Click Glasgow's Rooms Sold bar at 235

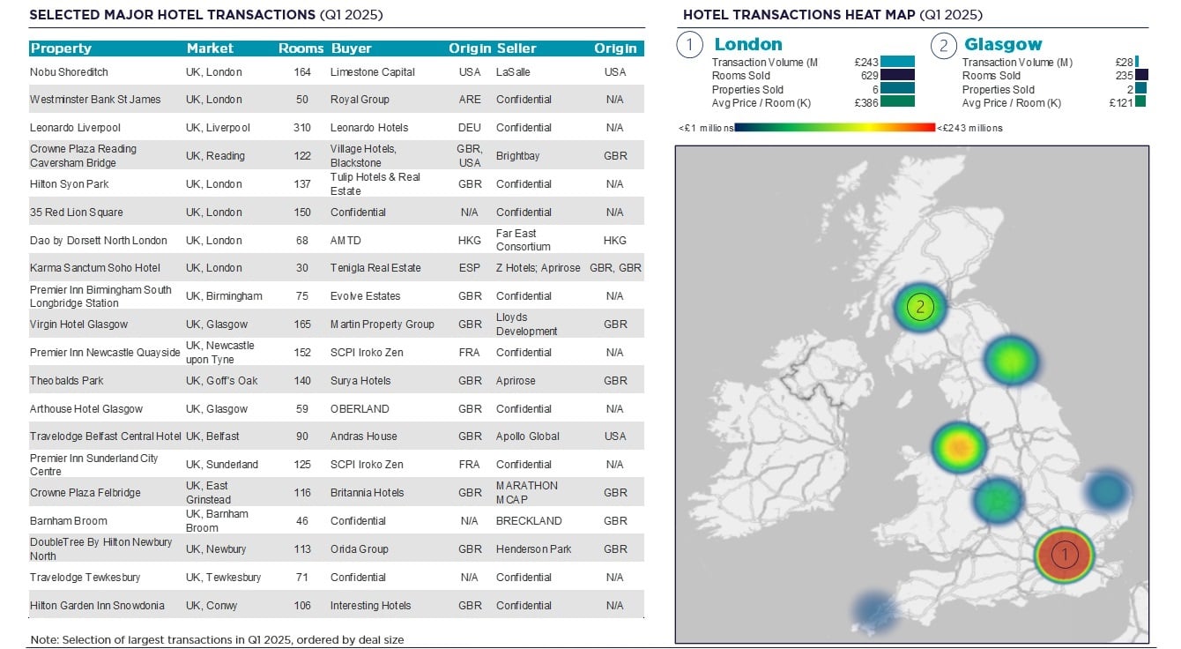[1141, 75]
